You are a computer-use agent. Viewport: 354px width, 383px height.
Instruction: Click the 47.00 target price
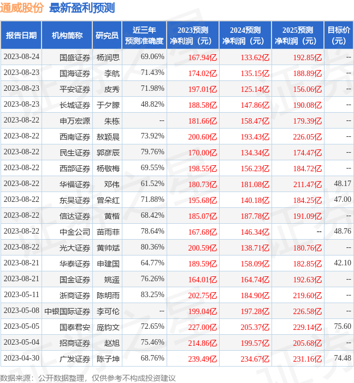[x=343, y=199]
